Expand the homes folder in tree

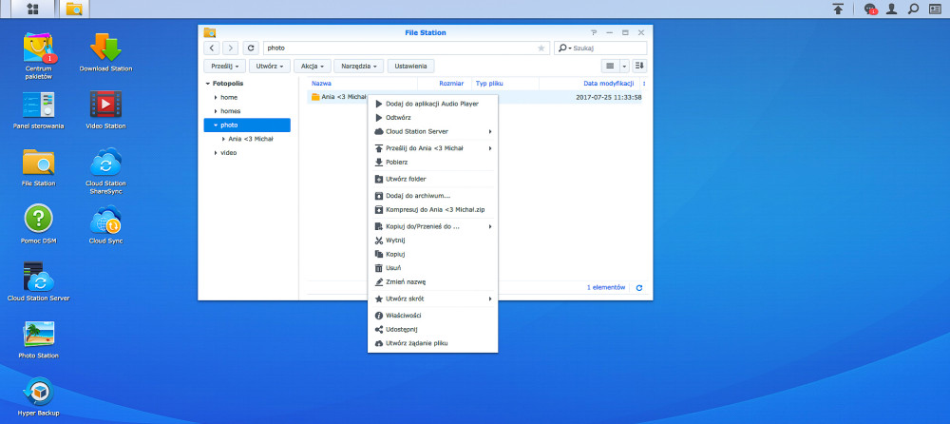(216, 111)
